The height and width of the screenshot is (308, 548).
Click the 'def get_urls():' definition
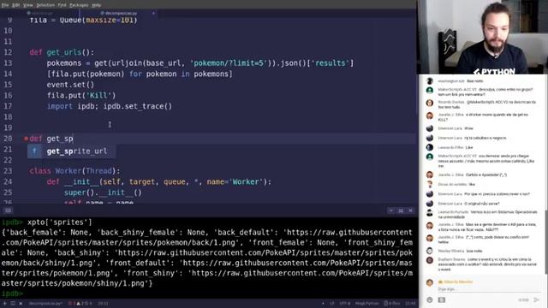pos(62,52)
